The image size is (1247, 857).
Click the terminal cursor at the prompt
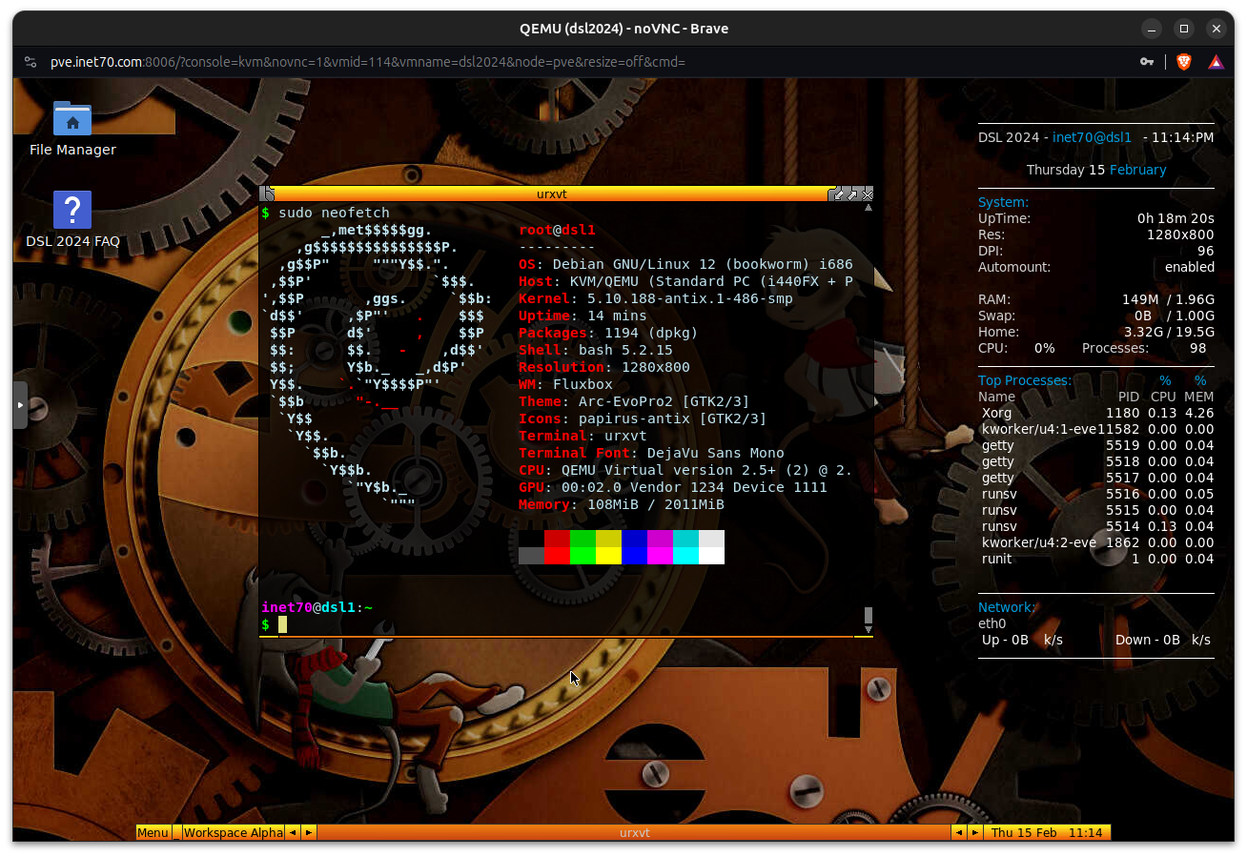click(282, 624)
